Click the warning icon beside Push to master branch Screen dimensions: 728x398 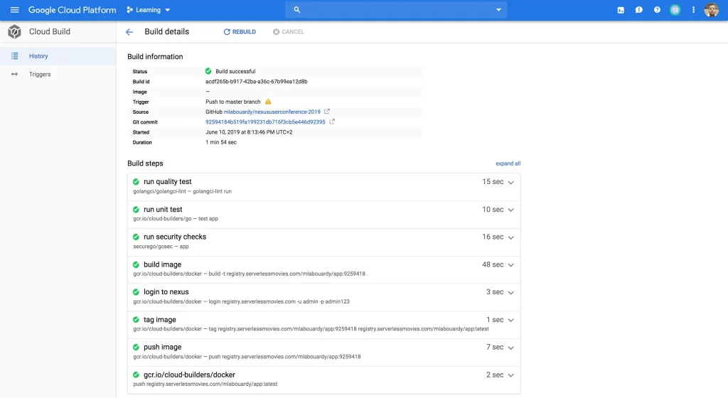coord(268,102)
